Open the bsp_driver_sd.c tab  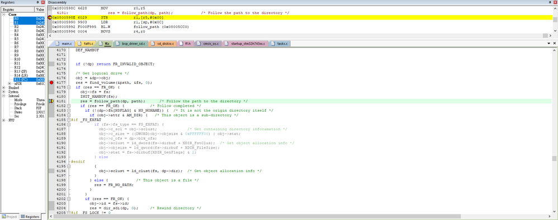tap(131, 44)
